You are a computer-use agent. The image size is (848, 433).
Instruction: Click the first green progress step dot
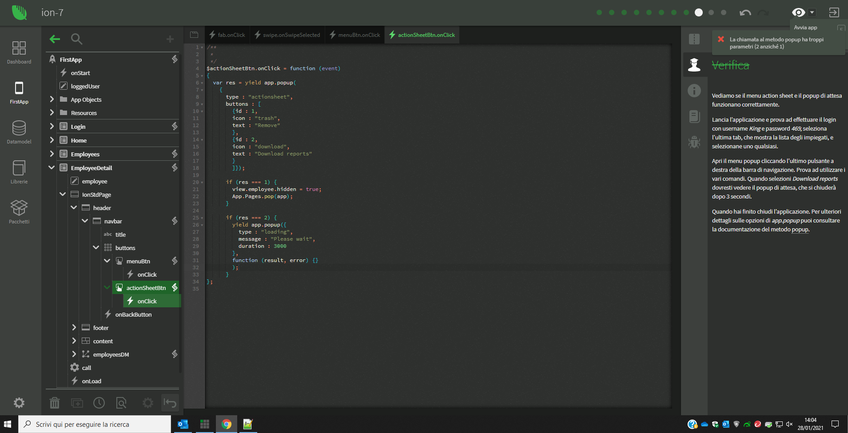[x=599, y=12]
